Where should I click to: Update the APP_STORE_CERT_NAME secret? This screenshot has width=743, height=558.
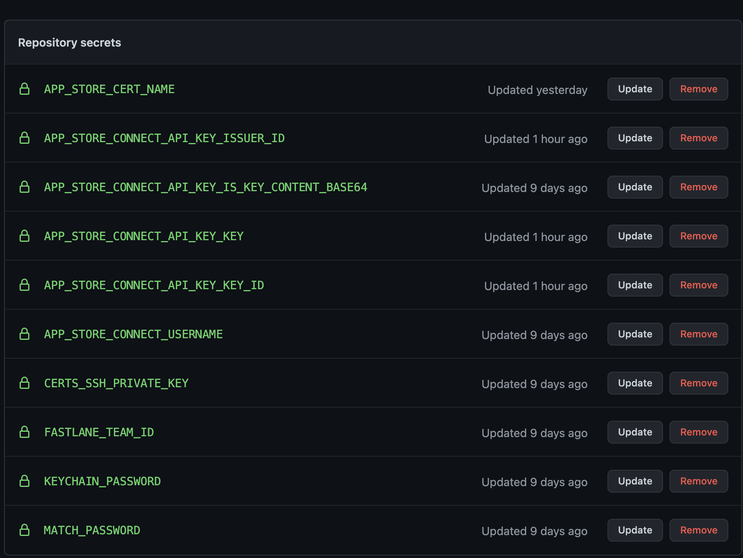pyautogui.click(x=635, y=89)
